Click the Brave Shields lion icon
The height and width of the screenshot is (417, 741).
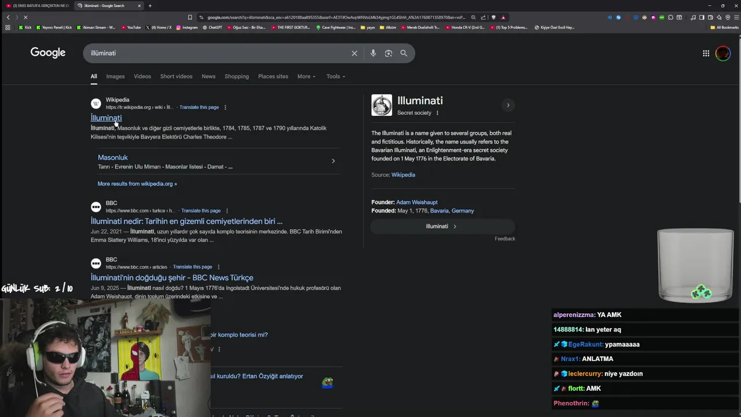click(x=493, y=17)
